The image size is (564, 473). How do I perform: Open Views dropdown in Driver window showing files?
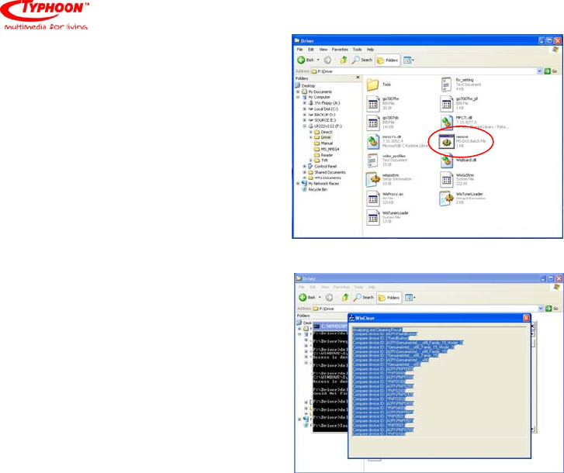409,60
